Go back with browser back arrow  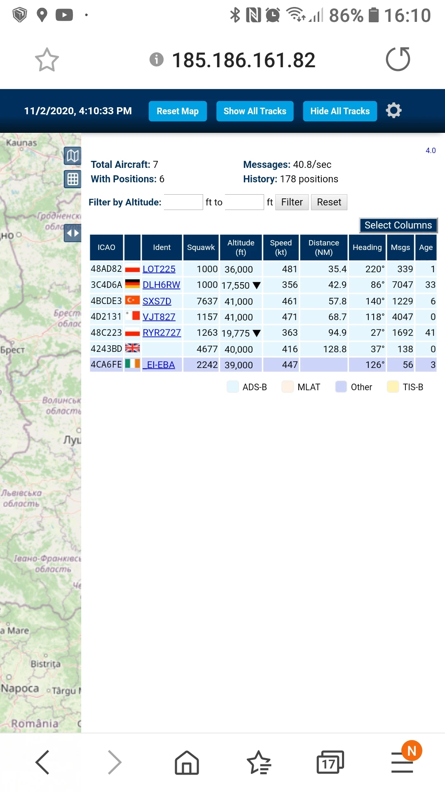pos(42,762)
